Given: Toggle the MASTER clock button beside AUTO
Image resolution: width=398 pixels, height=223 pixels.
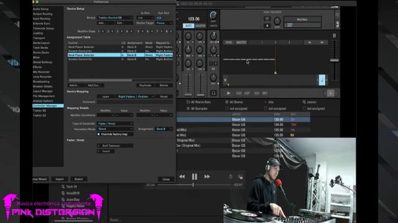Looking at the screenshot, I should click(x=200, y=26).
